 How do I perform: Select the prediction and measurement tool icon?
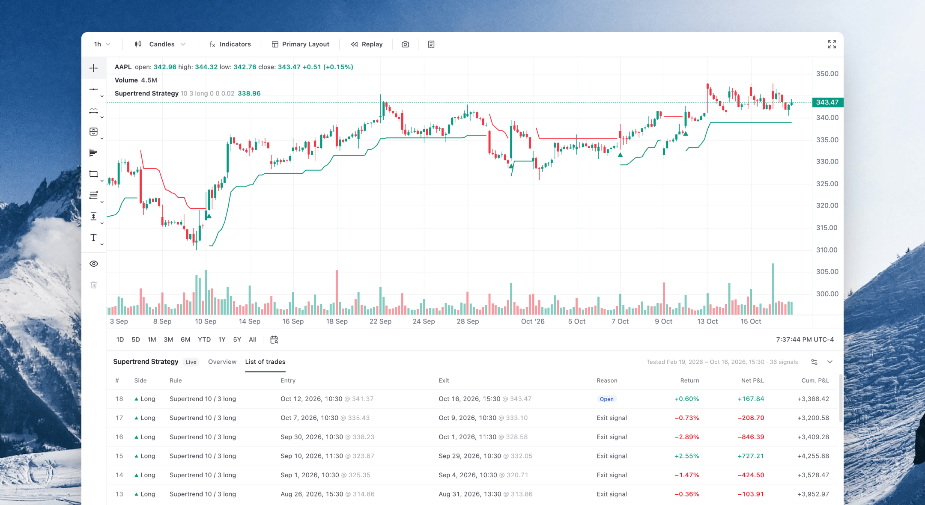(x=93, y=132)
